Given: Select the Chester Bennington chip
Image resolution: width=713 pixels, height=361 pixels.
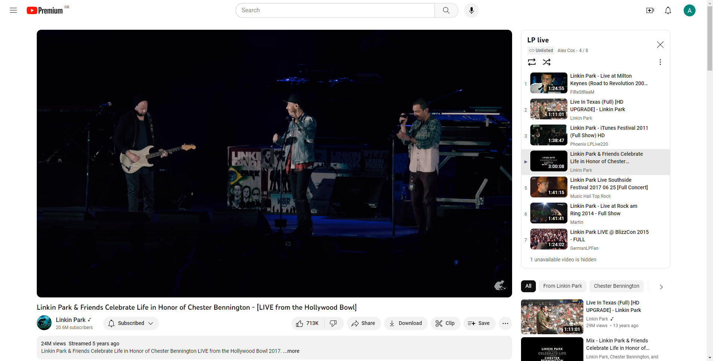Looking at the screenshot, I should (x=616, y=286).
